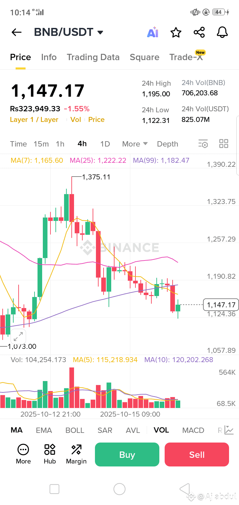This screenshot has width=239, height=505.
Task: Tap the volume MA(10) 120,202.268 label
Action: pyautogui.click(x=179, y=360)
